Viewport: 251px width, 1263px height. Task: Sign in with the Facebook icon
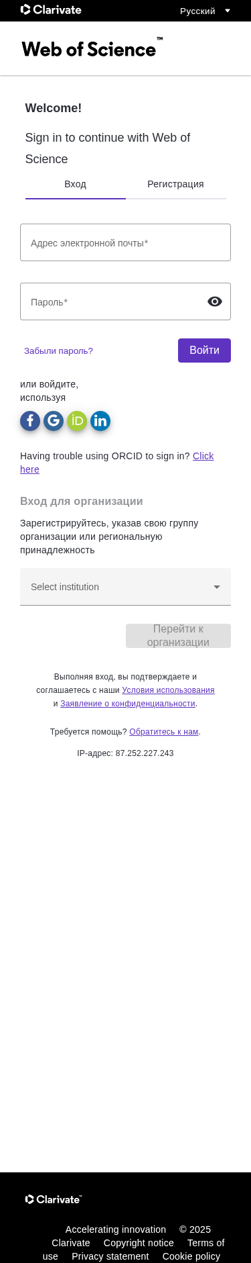(30, 421)
